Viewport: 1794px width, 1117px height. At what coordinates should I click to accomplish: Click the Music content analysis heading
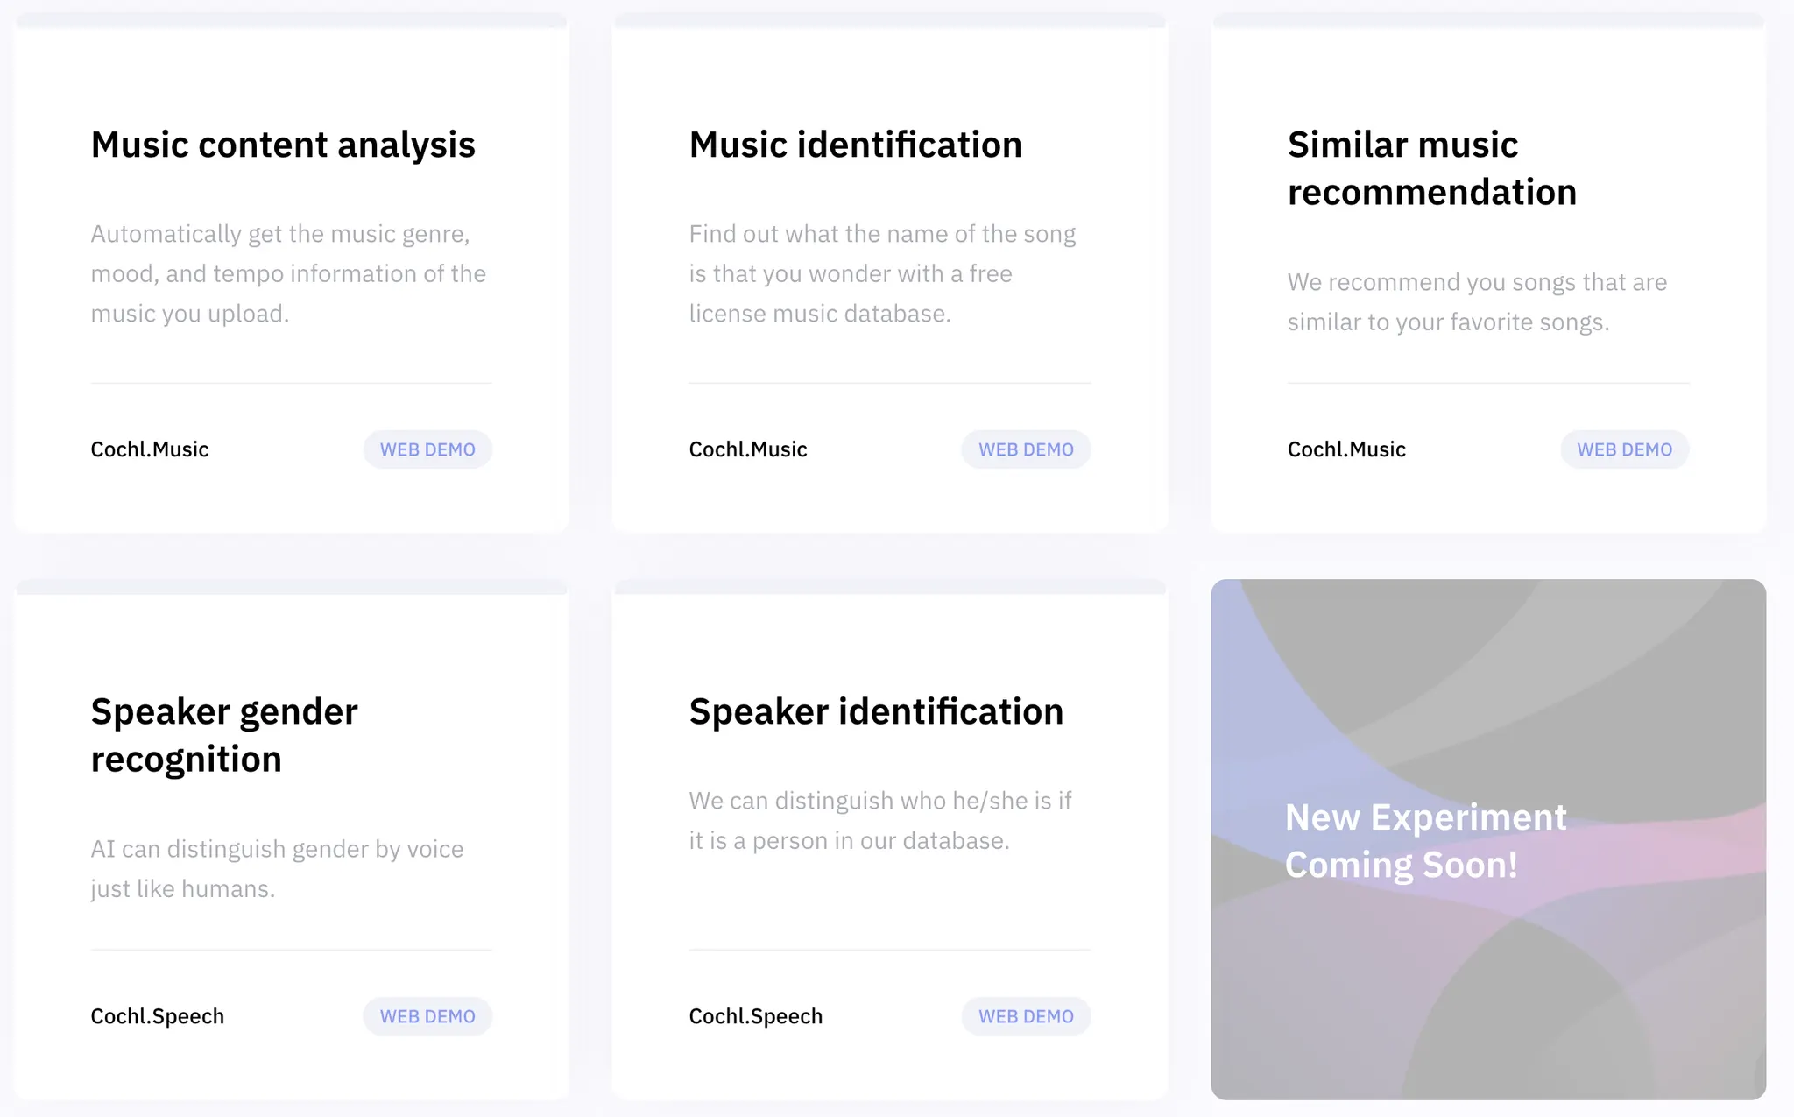click(x=283, y=145)
